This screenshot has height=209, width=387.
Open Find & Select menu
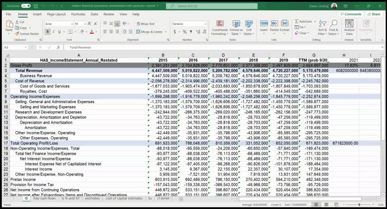(x=334, y=28)
